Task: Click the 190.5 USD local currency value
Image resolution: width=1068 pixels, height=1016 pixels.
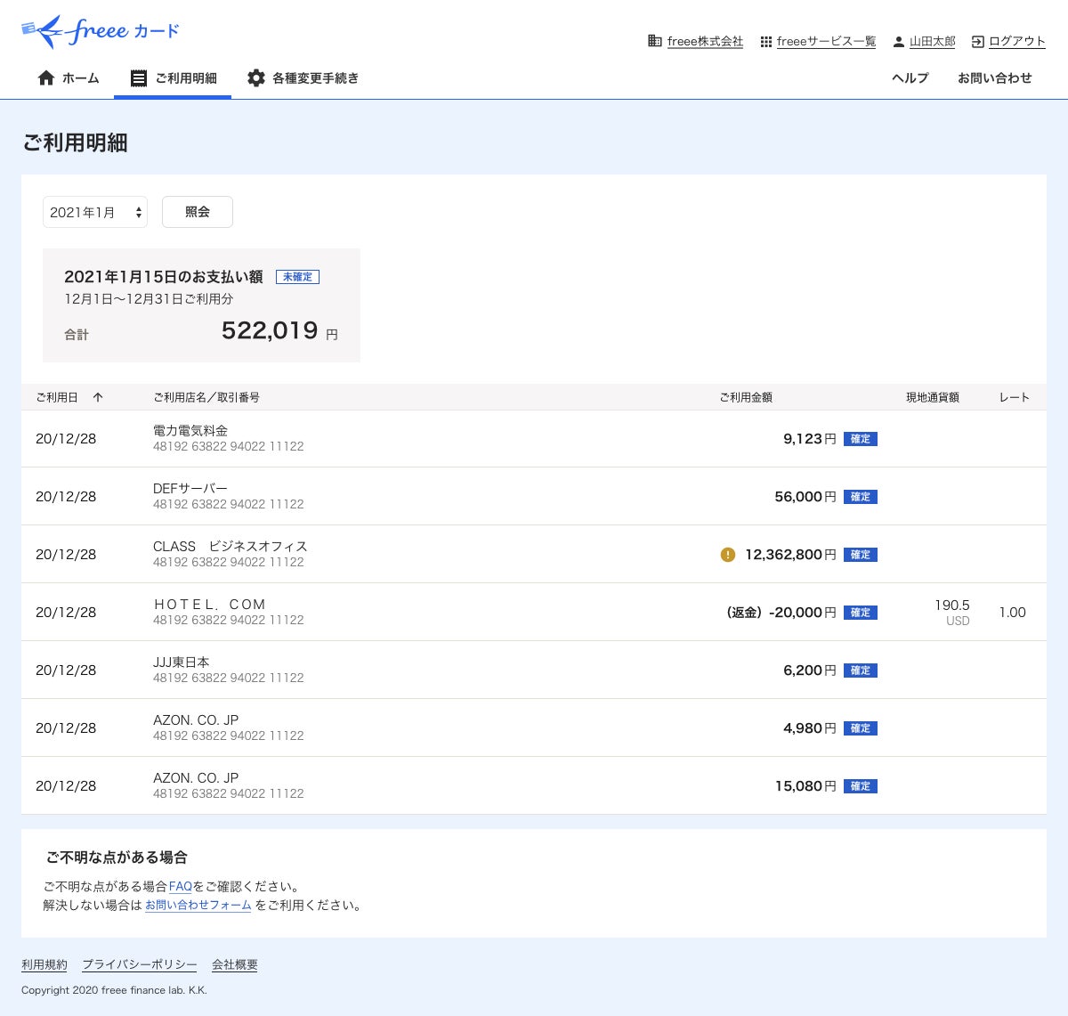Action: point(952,613)
